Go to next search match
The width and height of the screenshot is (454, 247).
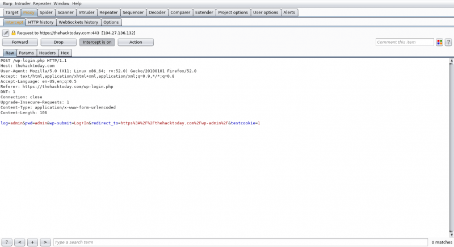coord(45,242)
